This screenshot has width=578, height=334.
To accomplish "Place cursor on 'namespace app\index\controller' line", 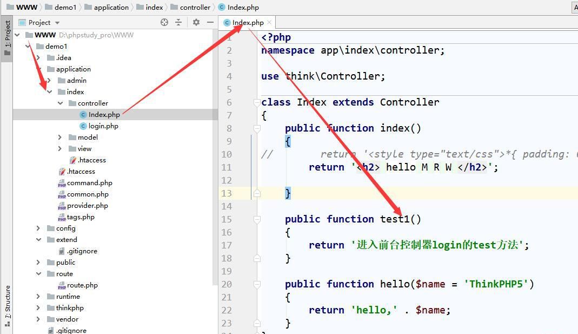I will pyautogui.click(x=353, y=50).
